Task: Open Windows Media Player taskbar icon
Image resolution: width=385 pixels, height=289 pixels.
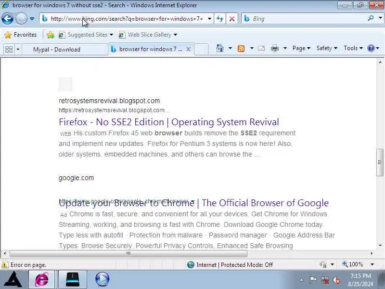Action: click(102, 279)
